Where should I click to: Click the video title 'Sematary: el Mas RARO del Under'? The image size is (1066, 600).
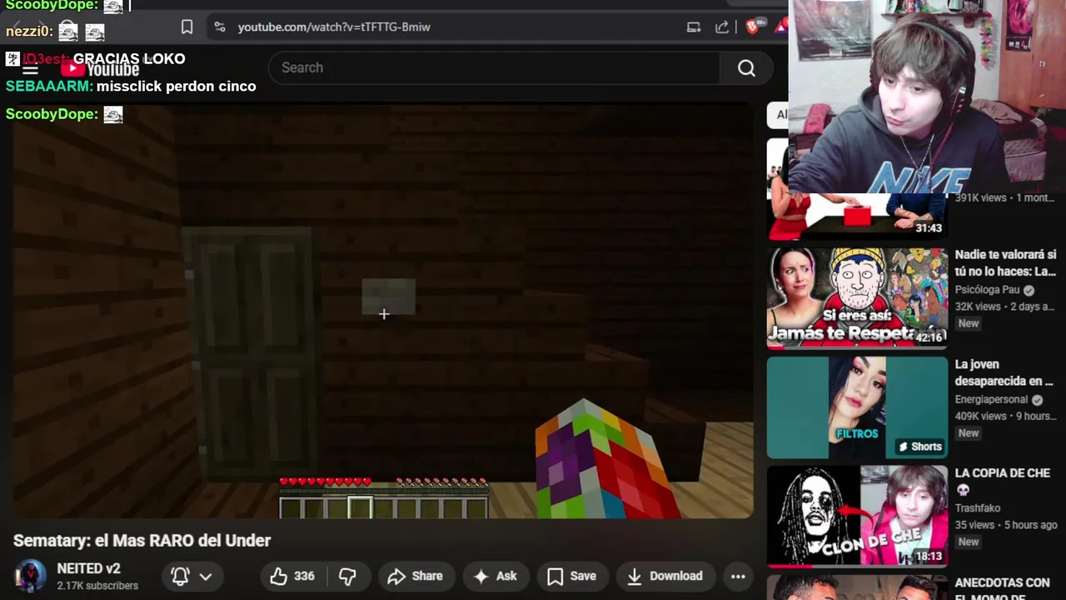(142, 540)
